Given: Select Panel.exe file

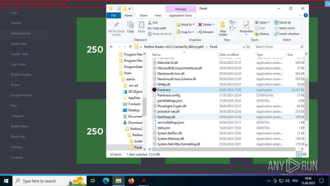Looking at the screenshot, I should click(x=228, y=90).
